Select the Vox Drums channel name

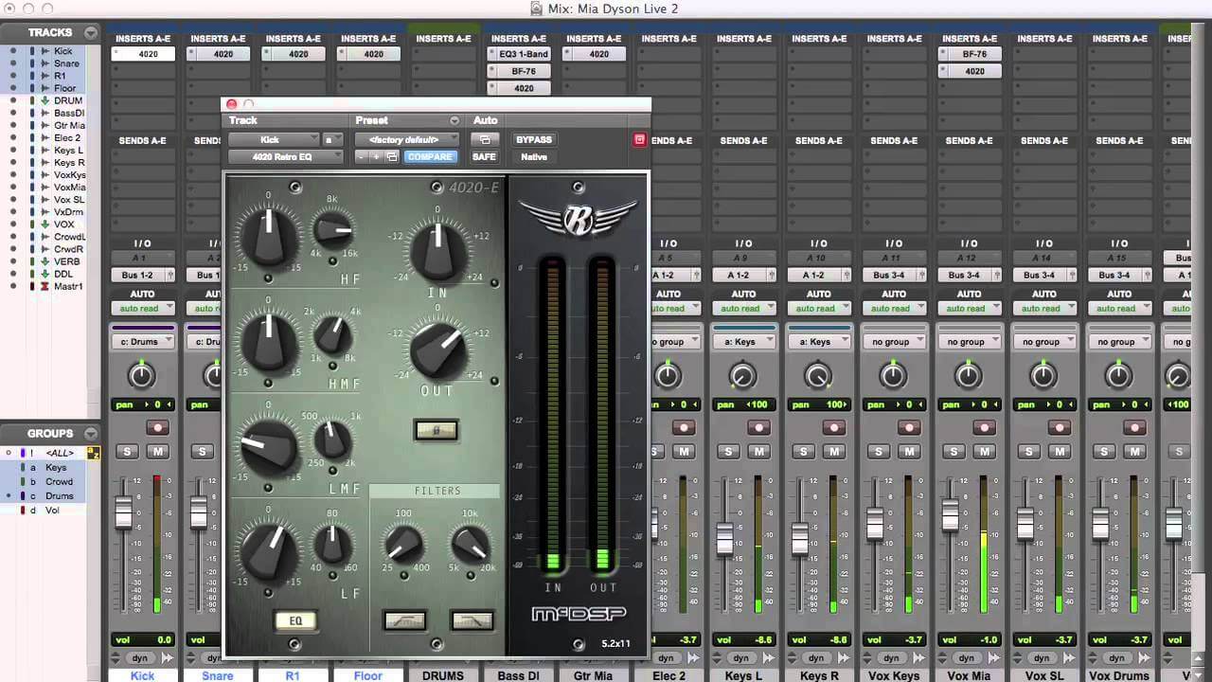(1118, 675)
